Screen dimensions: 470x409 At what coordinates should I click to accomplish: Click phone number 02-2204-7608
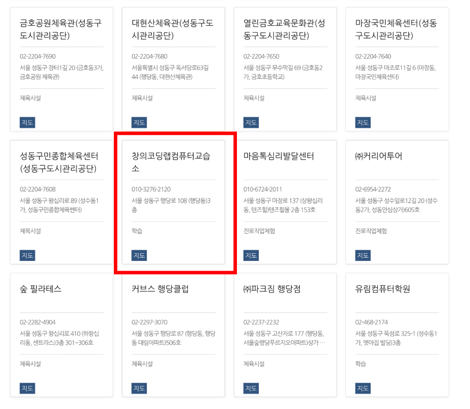coord(38,189)
